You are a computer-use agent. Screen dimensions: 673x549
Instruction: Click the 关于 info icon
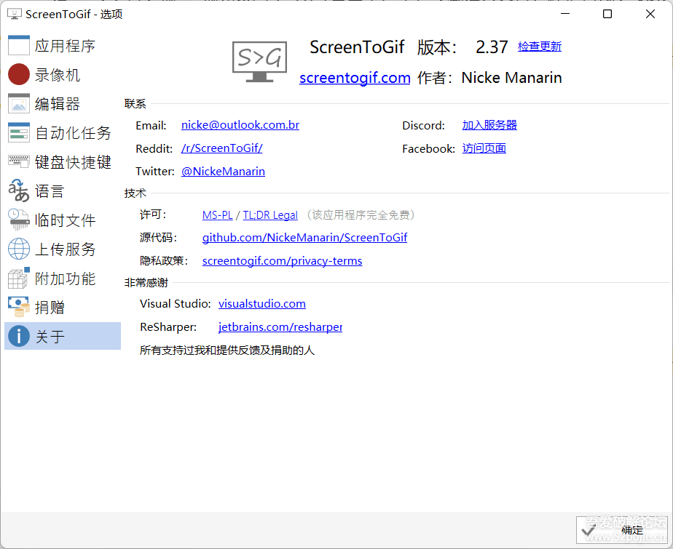tap(19, 336)
